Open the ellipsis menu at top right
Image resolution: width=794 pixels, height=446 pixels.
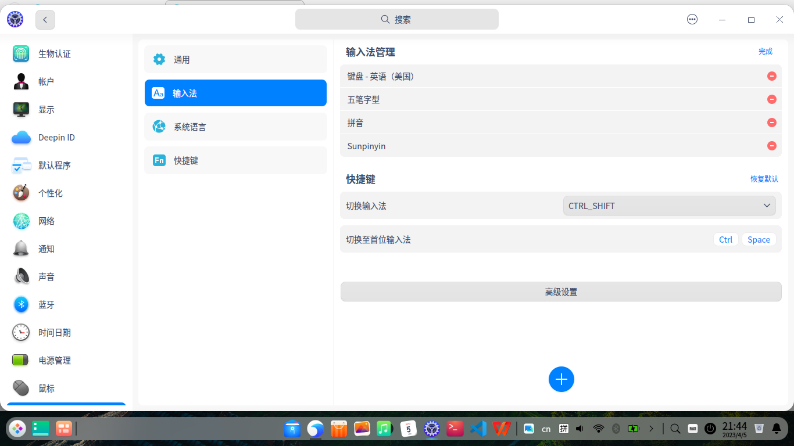coord(692,19)
